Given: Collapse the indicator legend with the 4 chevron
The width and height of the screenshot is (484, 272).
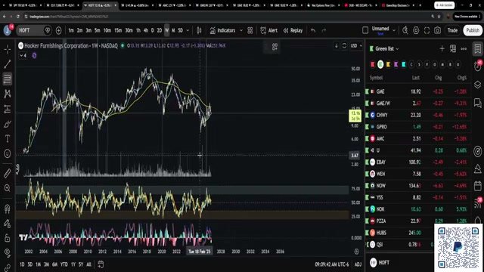Looking at the screenshot, I should 23,55.
